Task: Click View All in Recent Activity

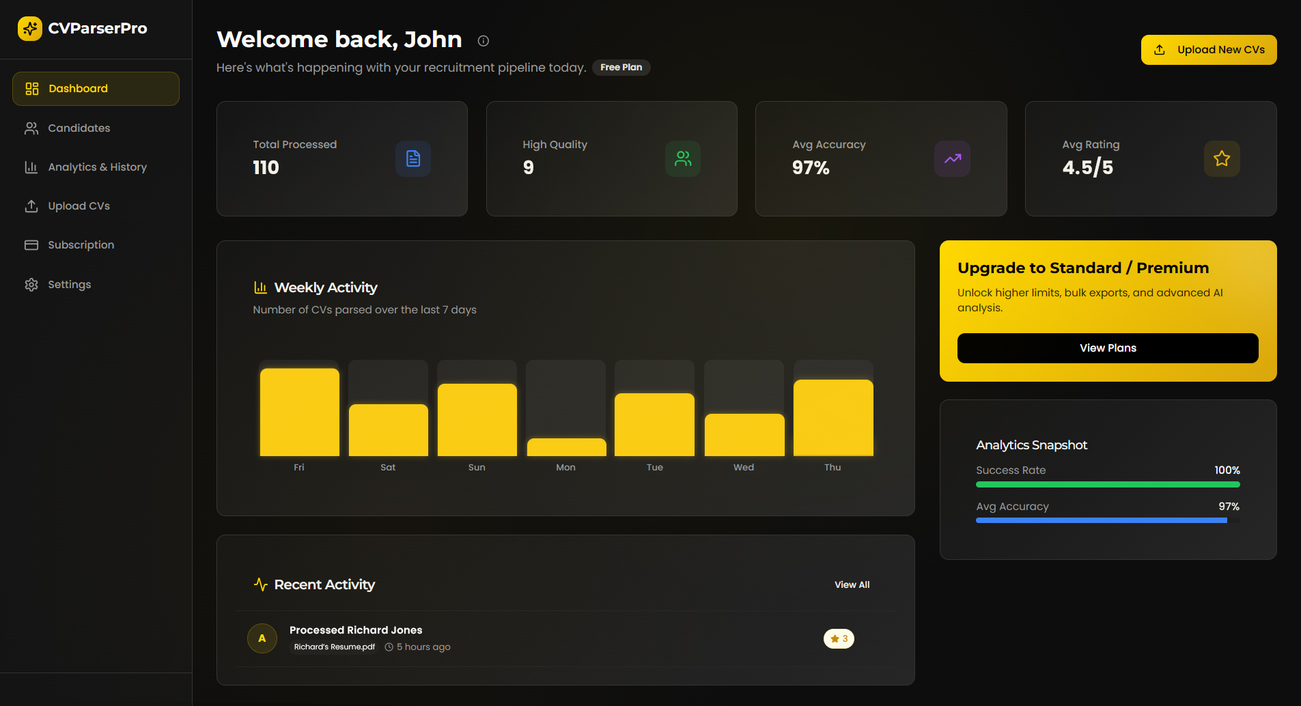Action: click(852, 585)
